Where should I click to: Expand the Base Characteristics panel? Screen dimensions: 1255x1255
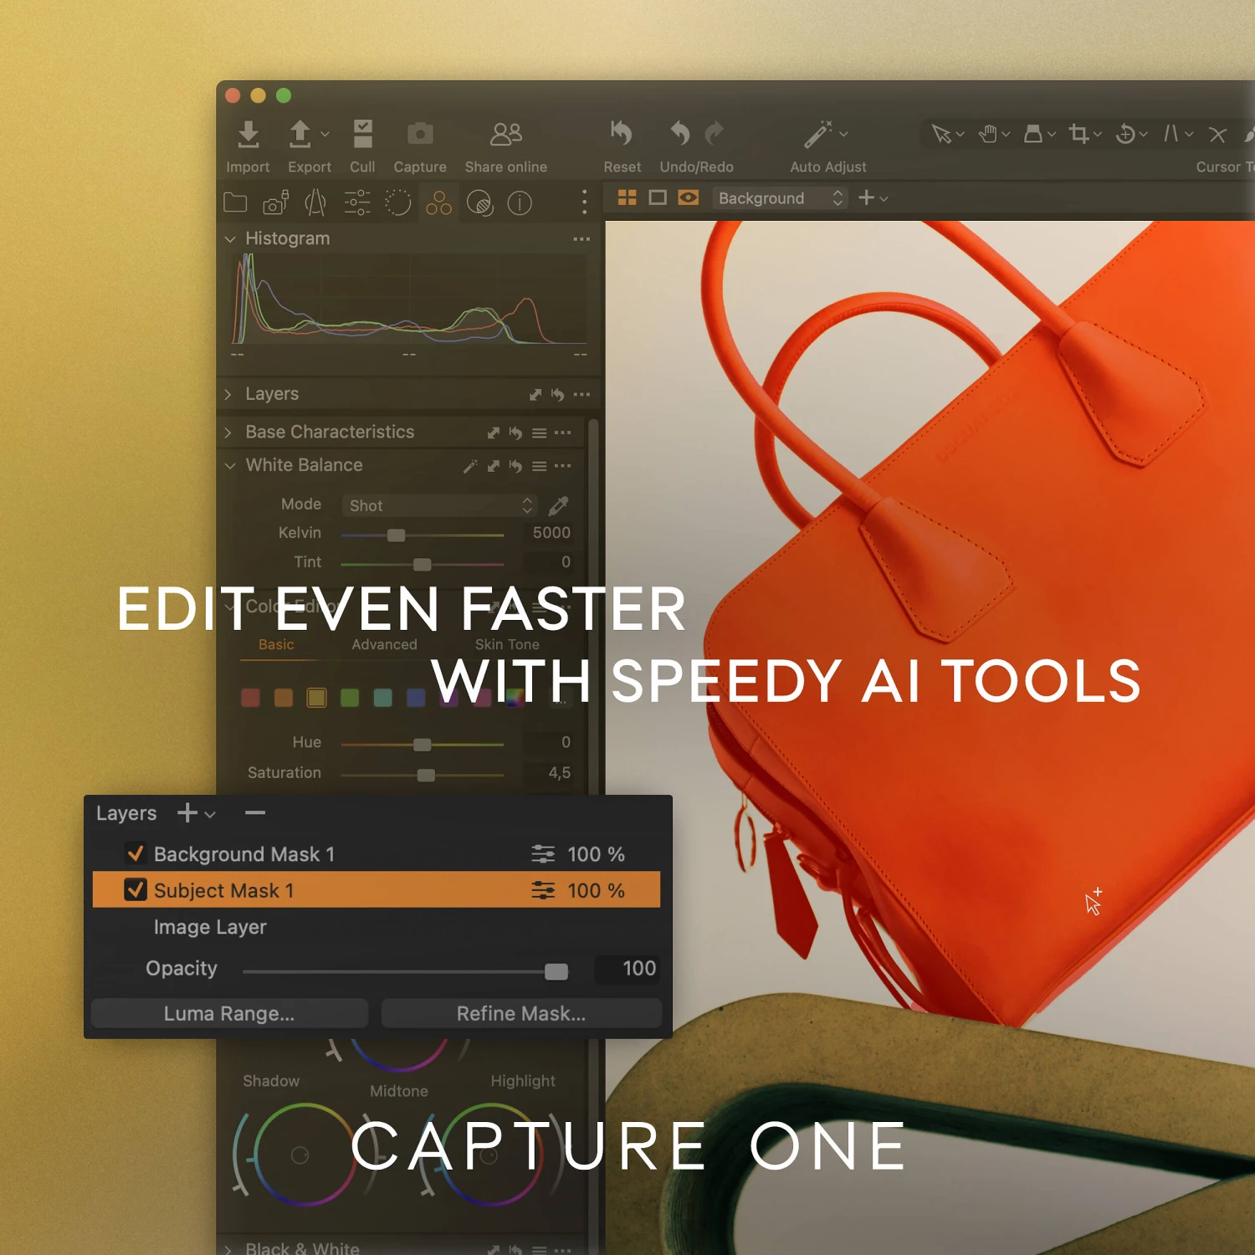tap(228, 433)
